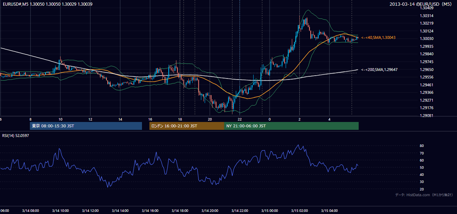The height and width of the screenshot is (214, 457).
Task: Click price axis label 1.29650
Action: tap(427, 70)
